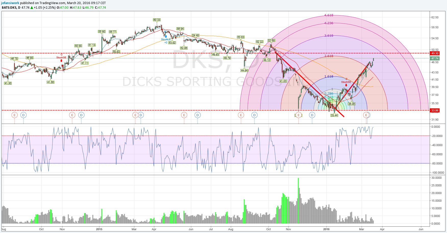Select the L:46.79 low value

[x=88, y=8]
